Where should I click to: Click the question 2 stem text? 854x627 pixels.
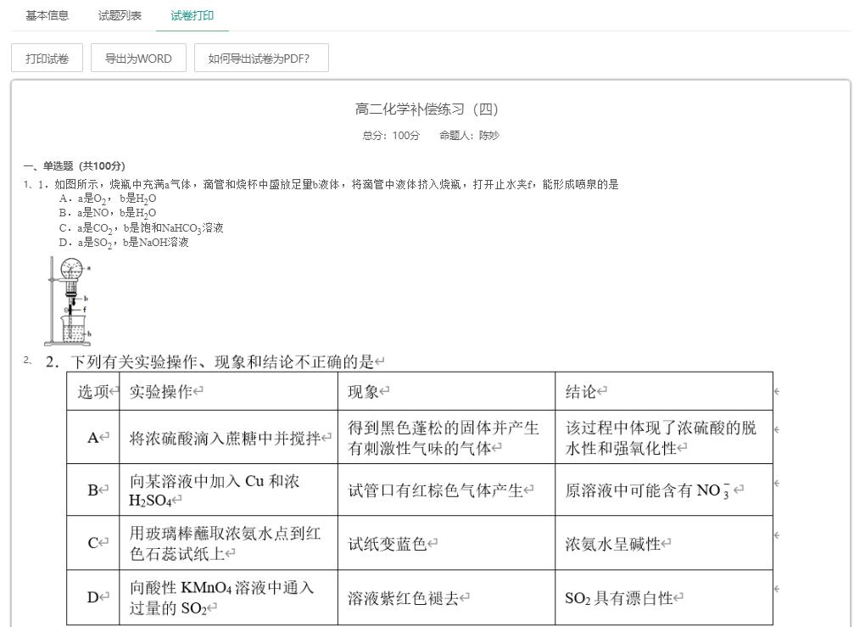(220, 362)
